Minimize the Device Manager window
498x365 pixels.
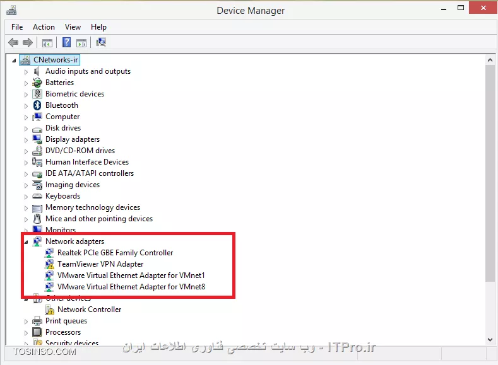[444, 9]
